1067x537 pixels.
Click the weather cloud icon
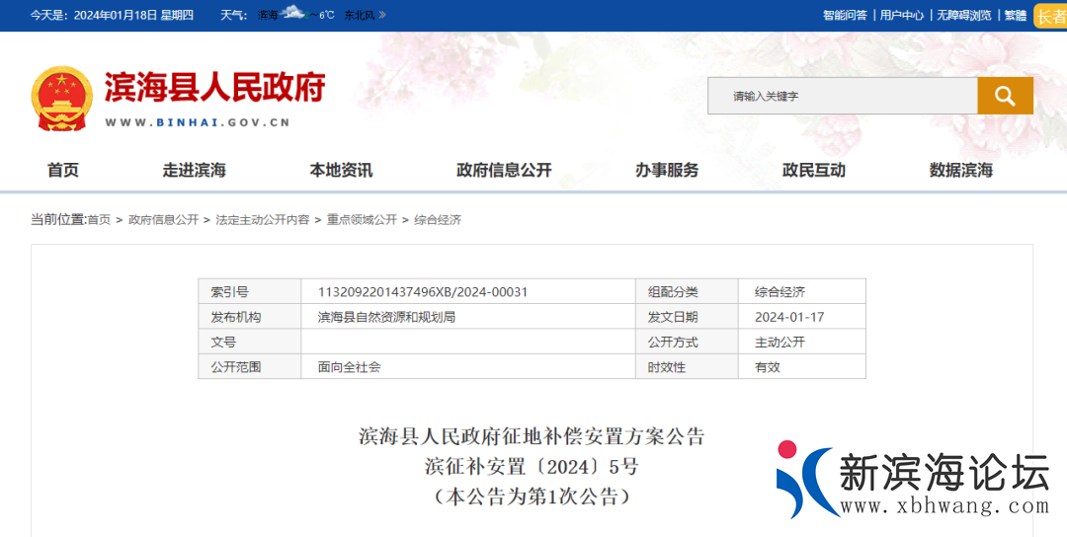(292, 13)
